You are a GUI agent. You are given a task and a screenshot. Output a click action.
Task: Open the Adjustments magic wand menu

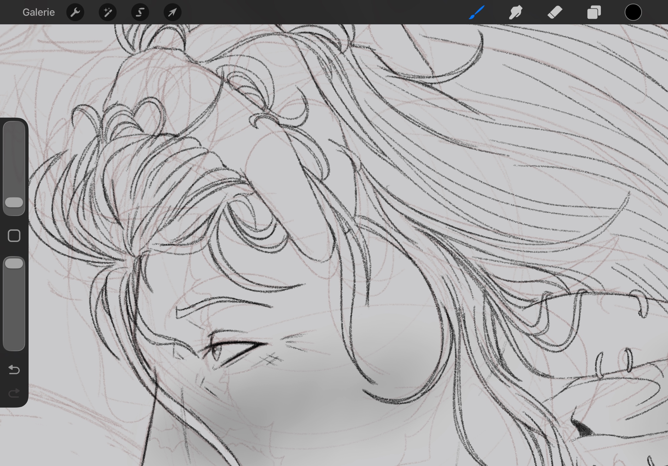tap(108, 12)
